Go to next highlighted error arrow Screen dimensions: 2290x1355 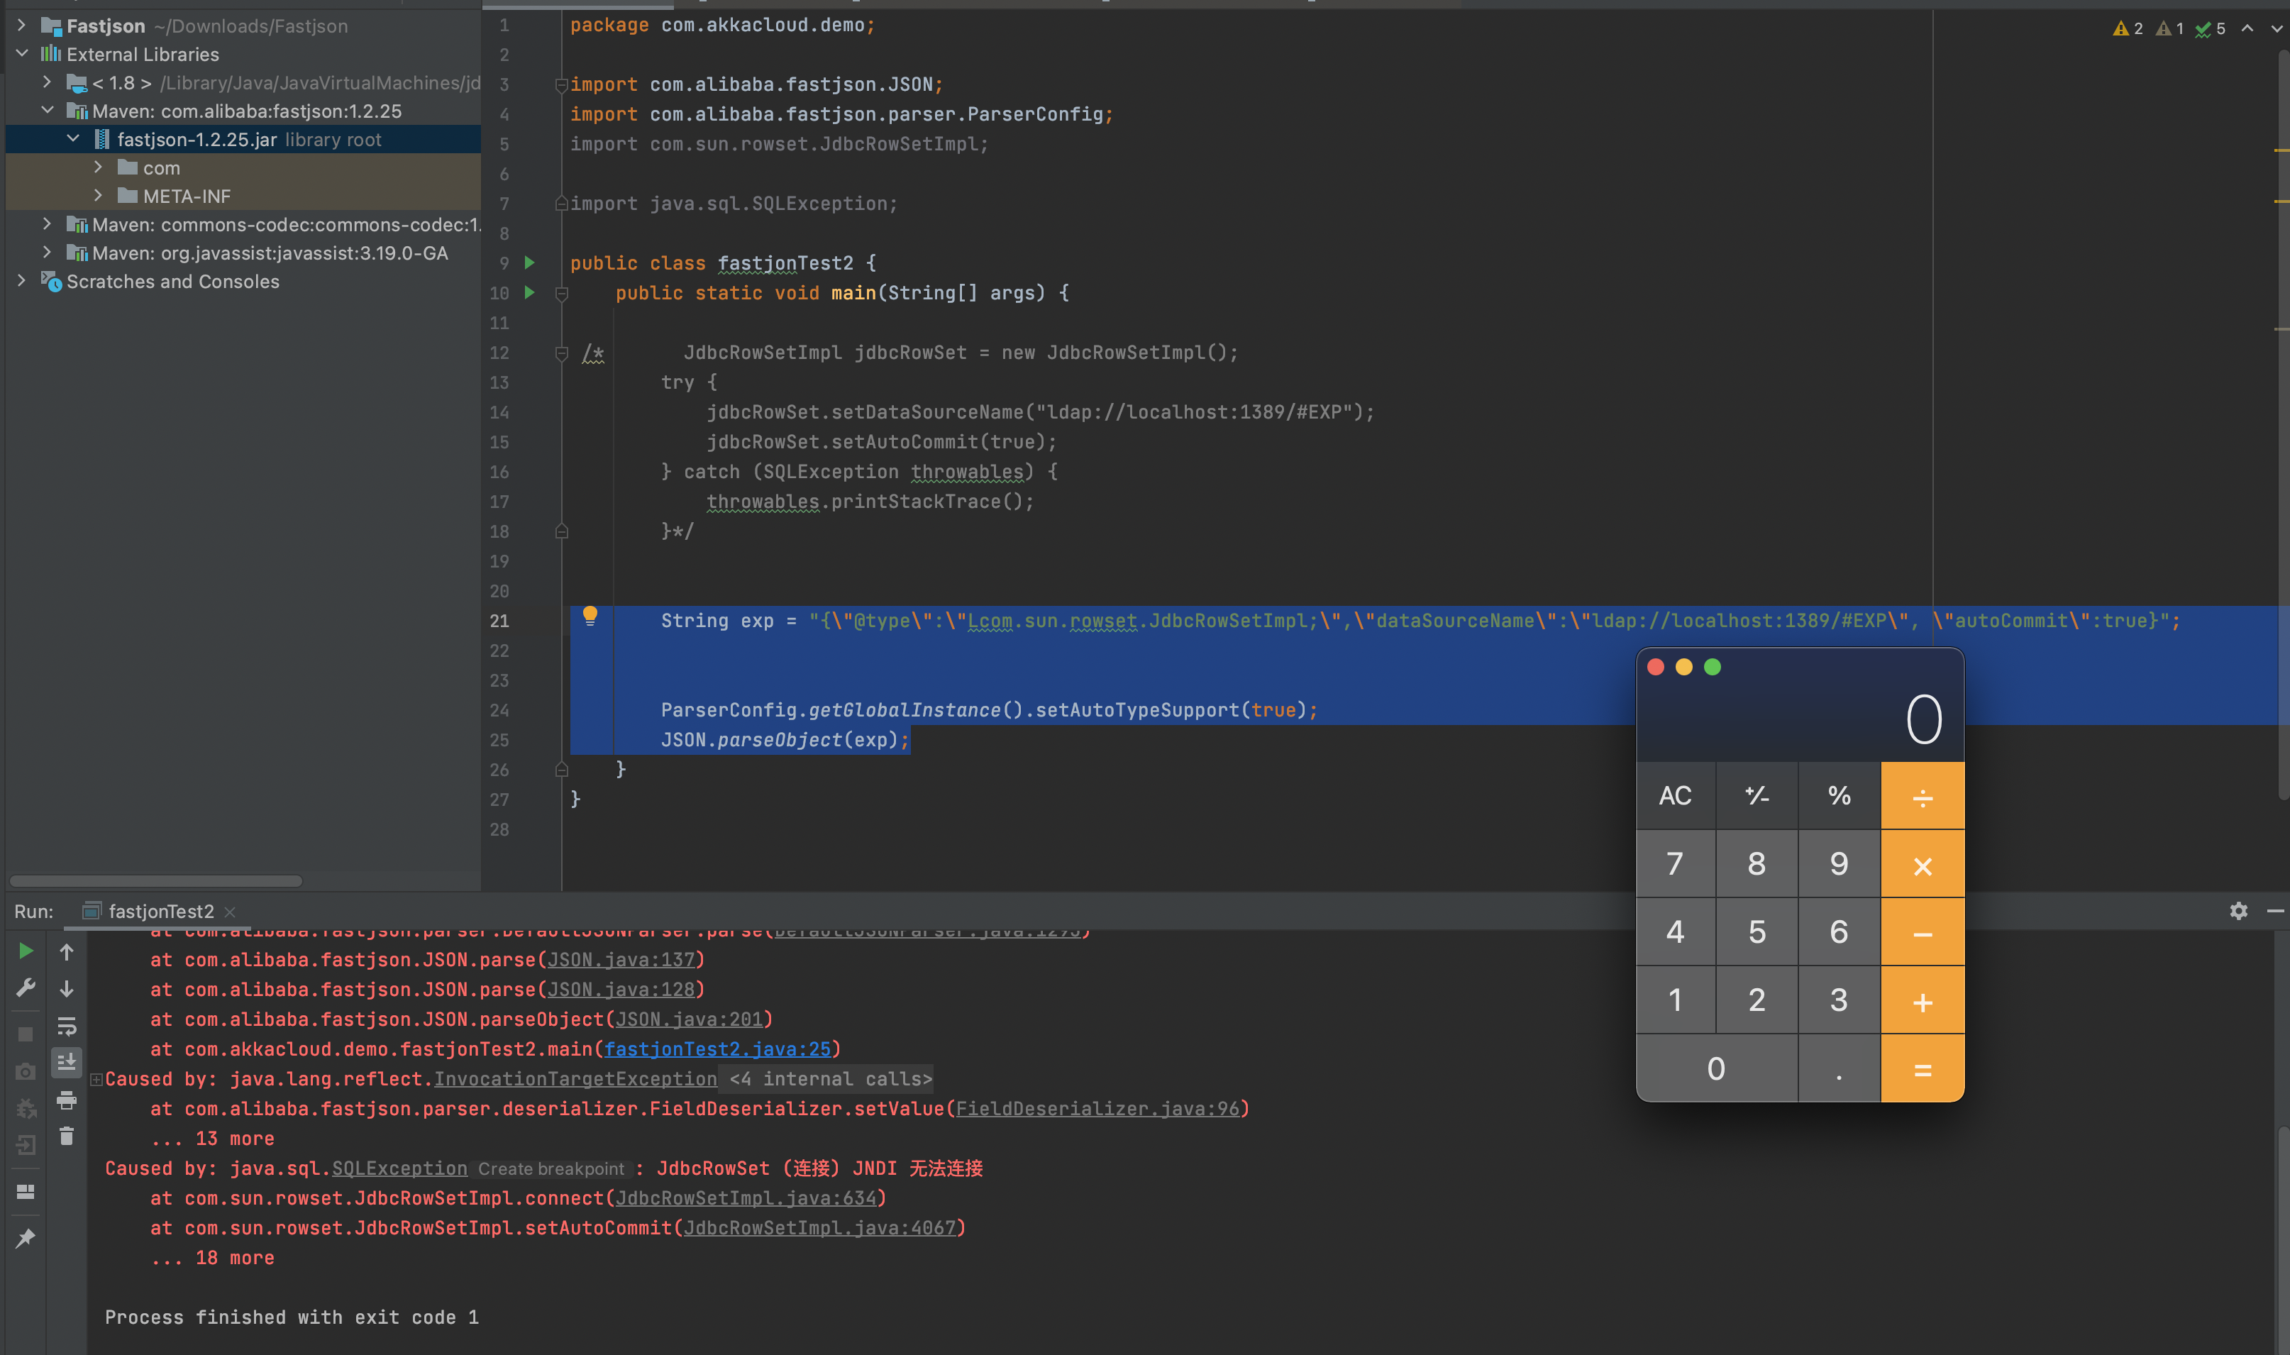coord(2277,28)
